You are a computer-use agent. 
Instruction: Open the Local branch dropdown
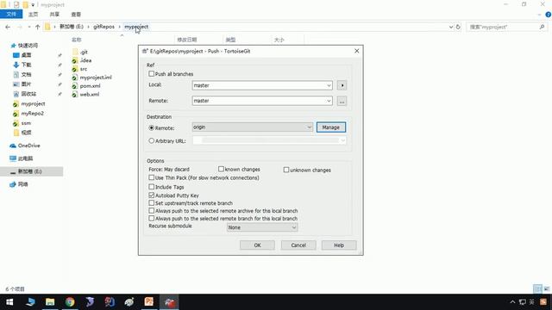coord(329,85)
